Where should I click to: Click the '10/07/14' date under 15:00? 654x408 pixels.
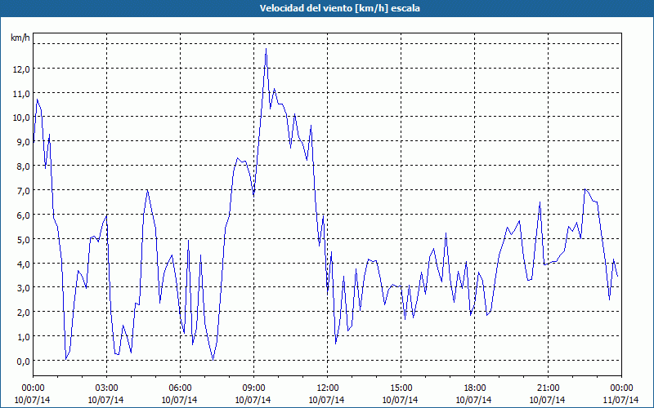point(401,400)
